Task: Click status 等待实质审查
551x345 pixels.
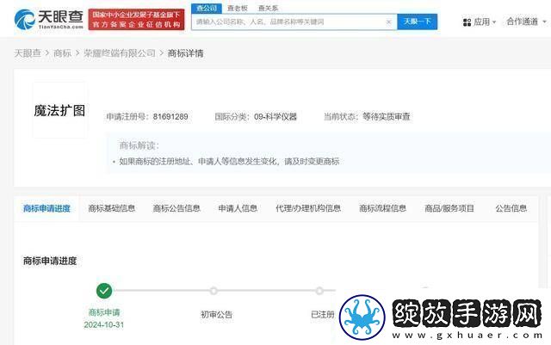Action: [x=387, y=117]
